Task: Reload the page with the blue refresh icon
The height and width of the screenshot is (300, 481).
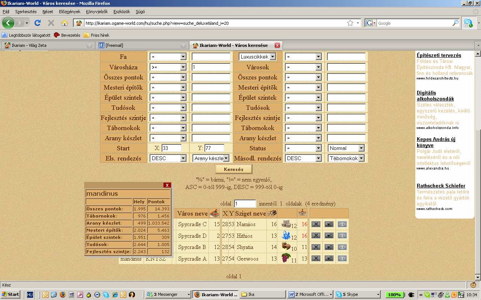Action: pos(38,23)
